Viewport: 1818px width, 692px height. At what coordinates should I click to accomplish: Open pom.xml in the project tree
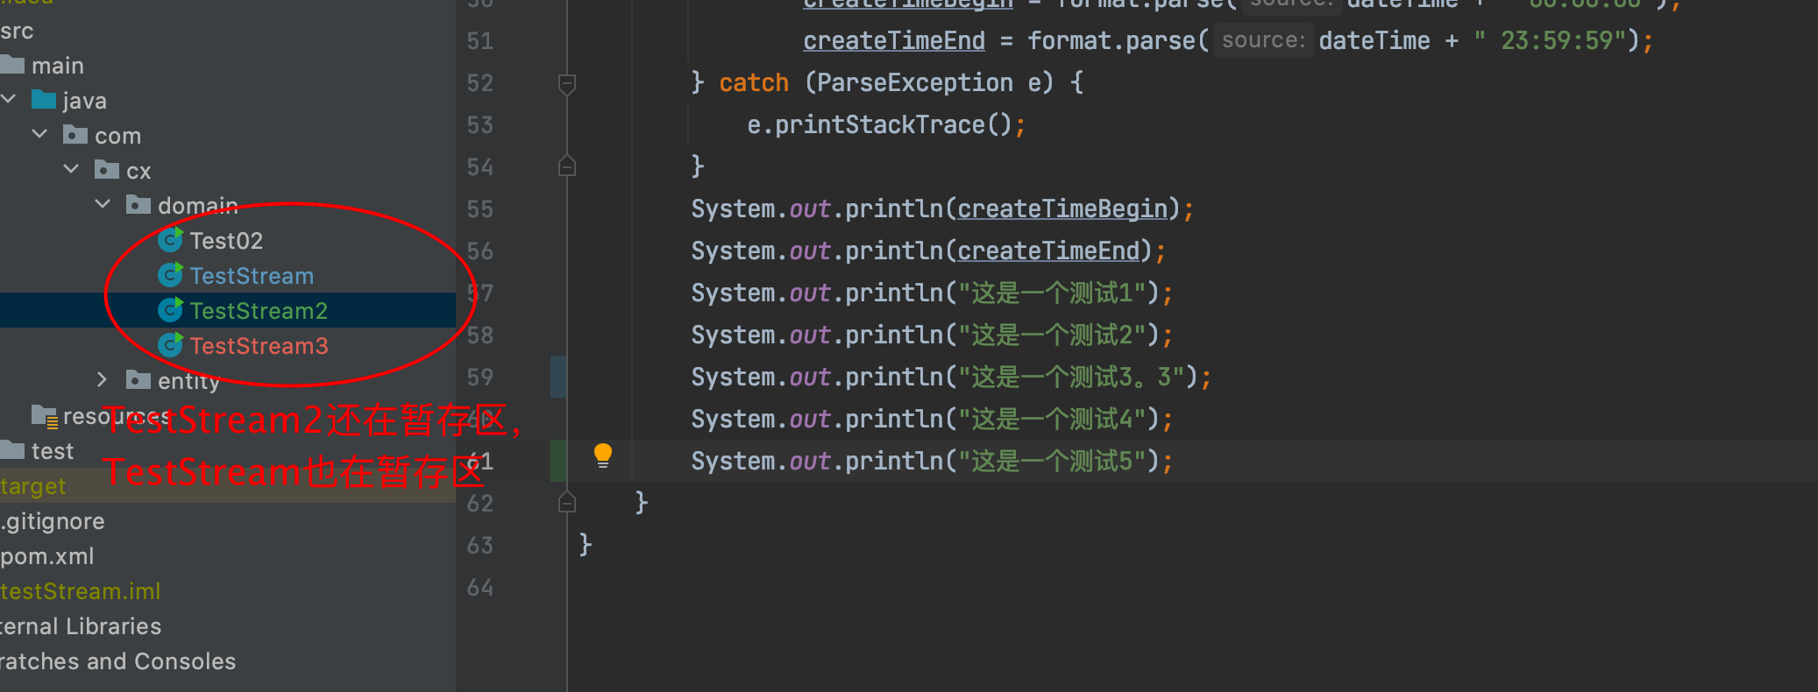click(x=47, y=556)
